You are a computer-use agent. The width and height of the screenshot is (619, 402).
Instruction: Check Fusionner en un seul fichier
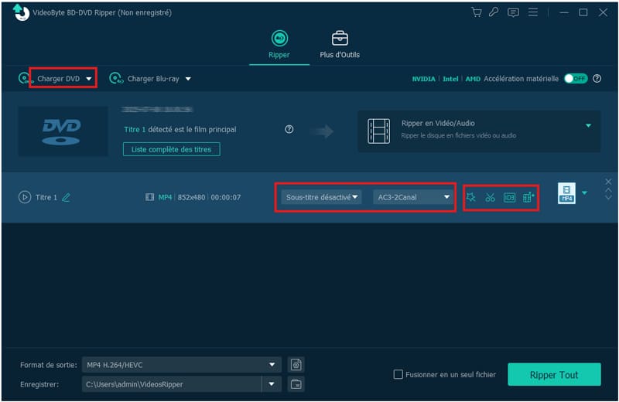(398, 375)
